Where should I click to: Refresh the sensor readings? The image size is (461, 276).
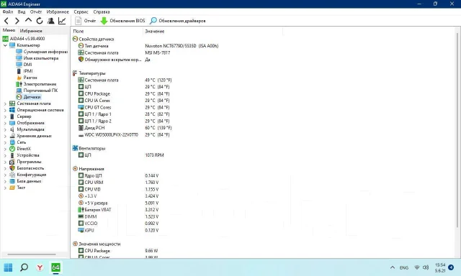[x=40, y=21]
